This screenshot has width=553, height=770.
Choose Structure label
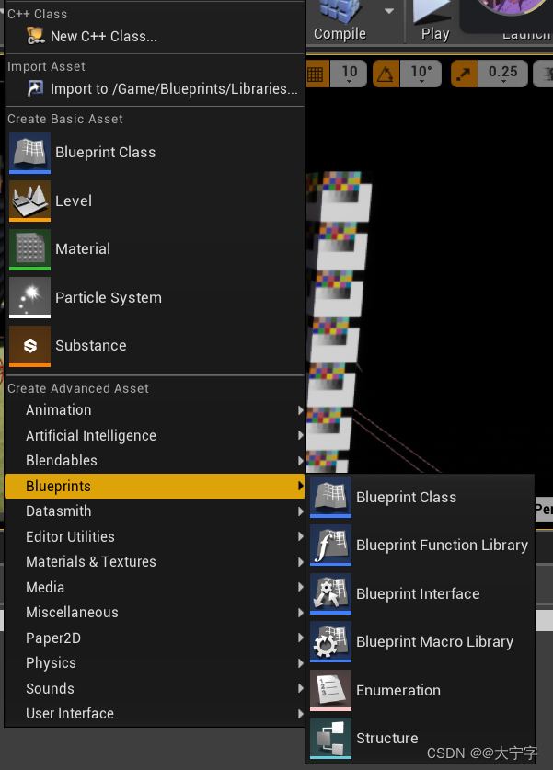click(387, 738)
